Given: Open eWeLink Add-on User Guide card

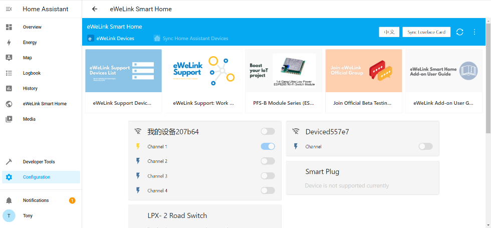Looking at the screenshot, I should [444, 81].
